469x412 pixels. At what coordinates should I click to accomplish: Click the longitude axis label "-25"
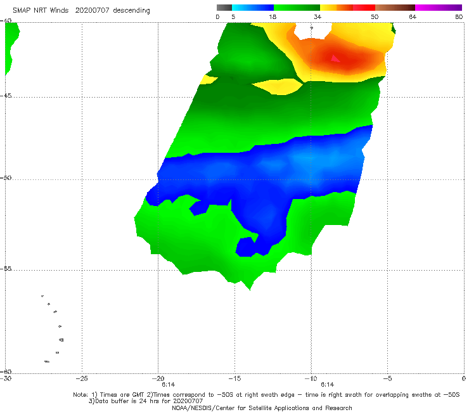pos(82,378)
